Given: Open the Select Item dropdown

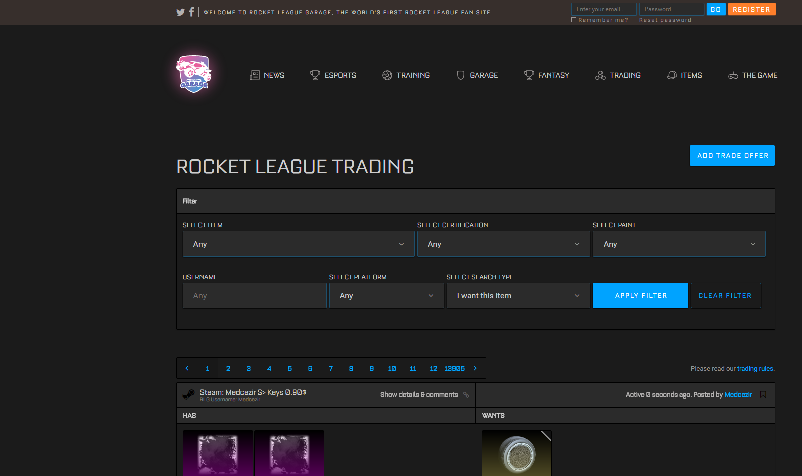Looking at the screenshot, I should point(299,244).
